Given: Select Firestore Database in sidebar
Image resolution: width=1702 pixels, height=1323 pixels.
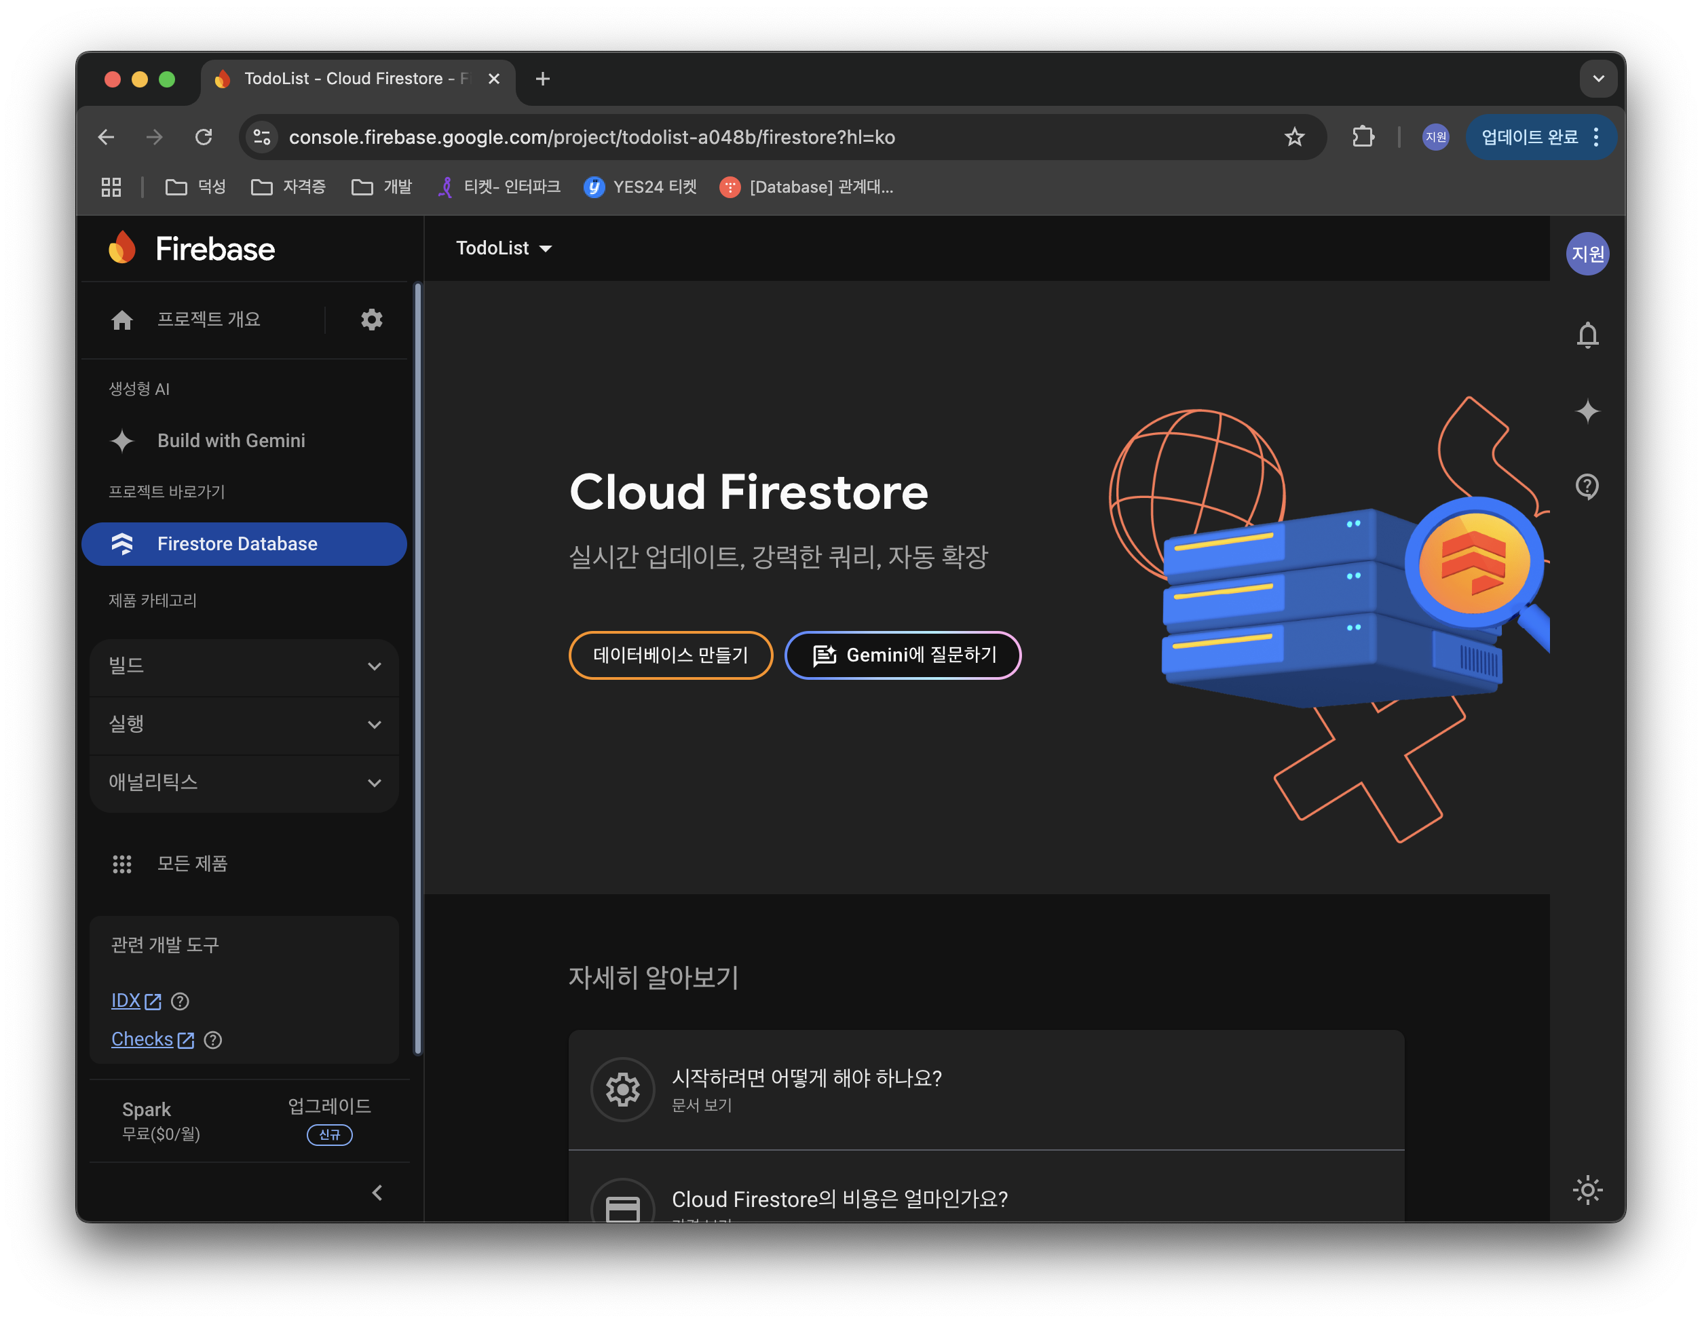Looking at the screenshot, I should click(x=244, y=544).
